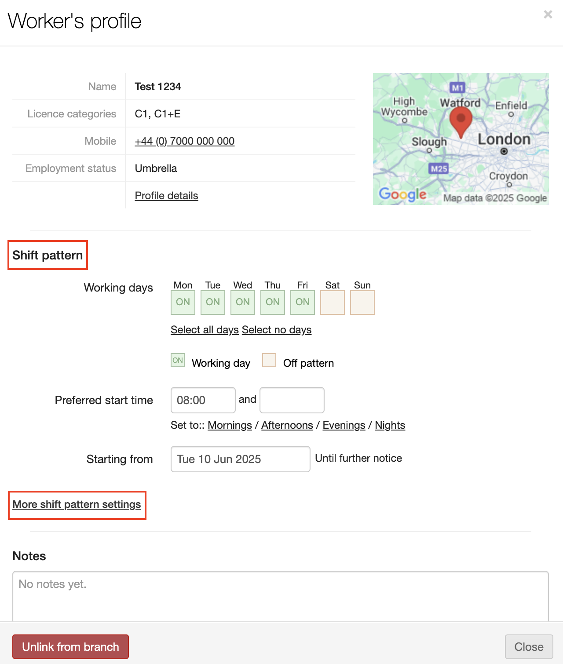This screenshot has width=563, height=664.
Task: Turn off Friday working day
Action: pyautogui.click(x=303, y=303)
